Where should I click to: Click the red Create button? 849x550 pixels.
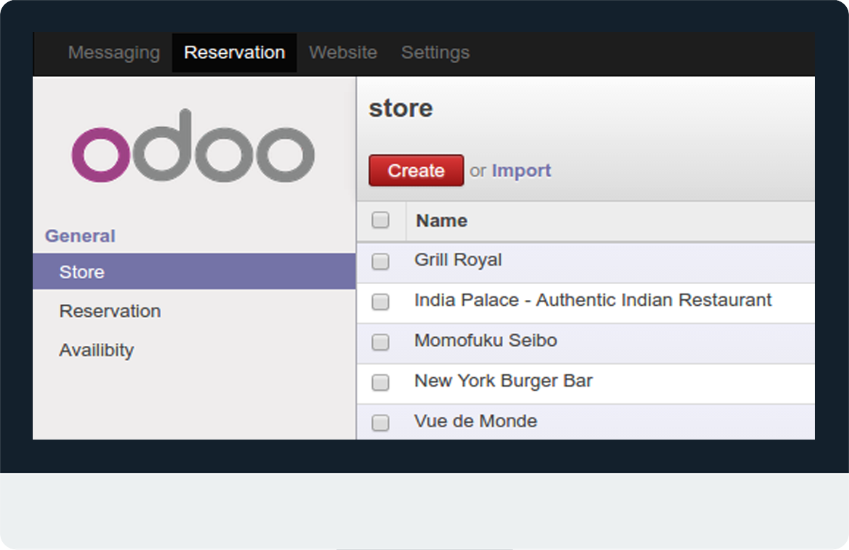click(x=416, y=171)
